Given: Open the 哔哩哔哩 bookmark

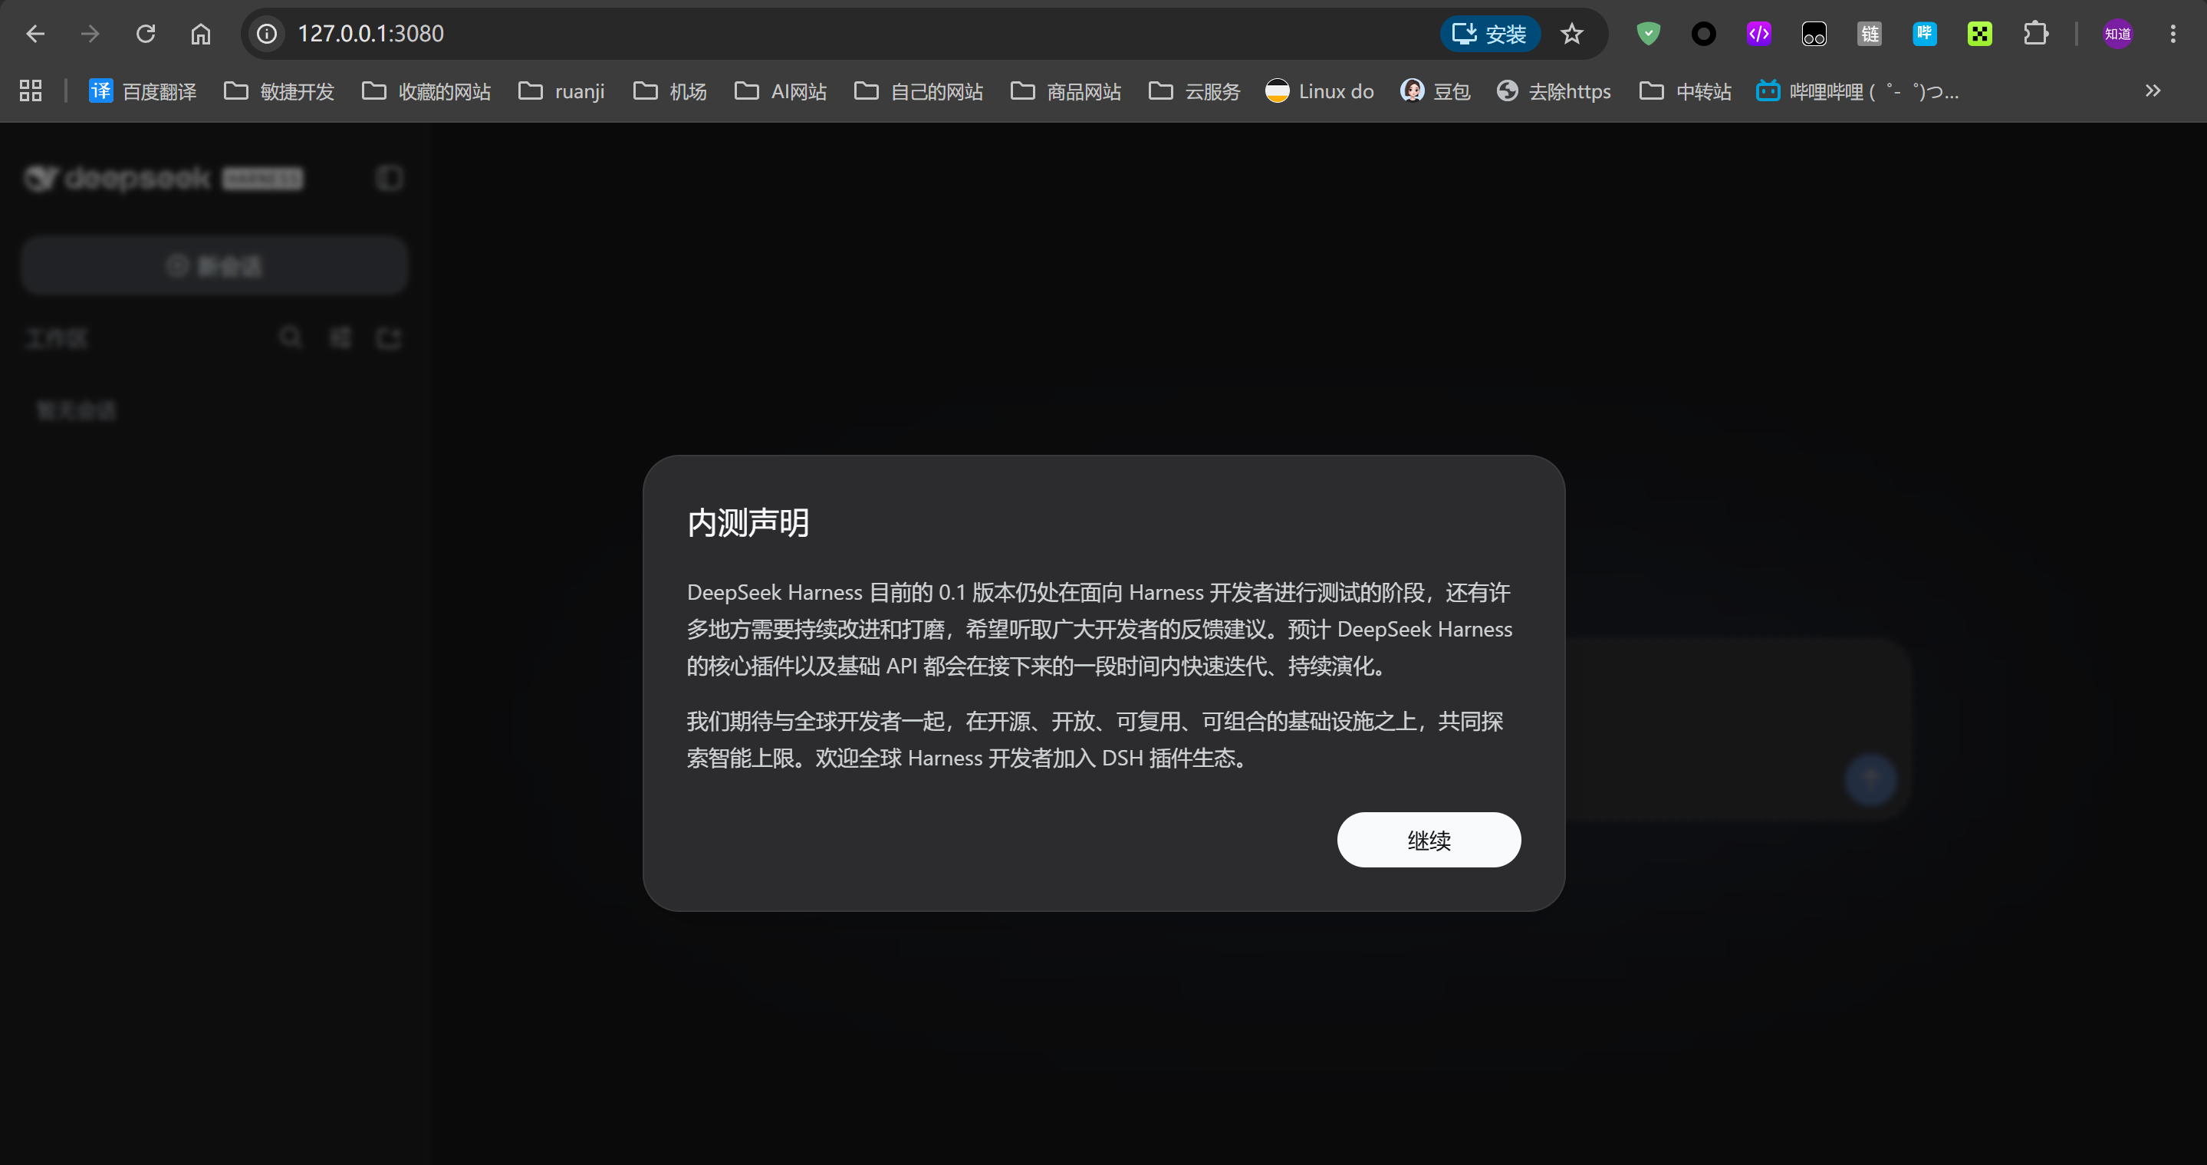Looking at the screenshot, I should click(x=1857, y=91).
